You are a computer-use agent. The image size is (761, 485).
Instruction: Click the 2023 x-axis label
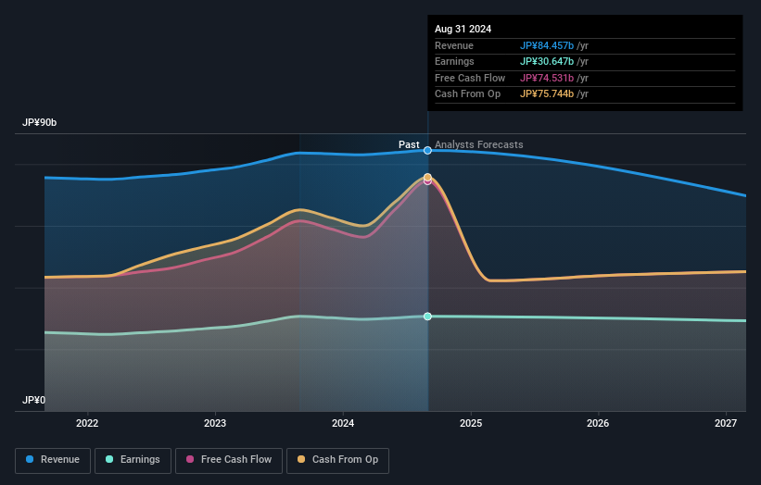tap(215, 423)
